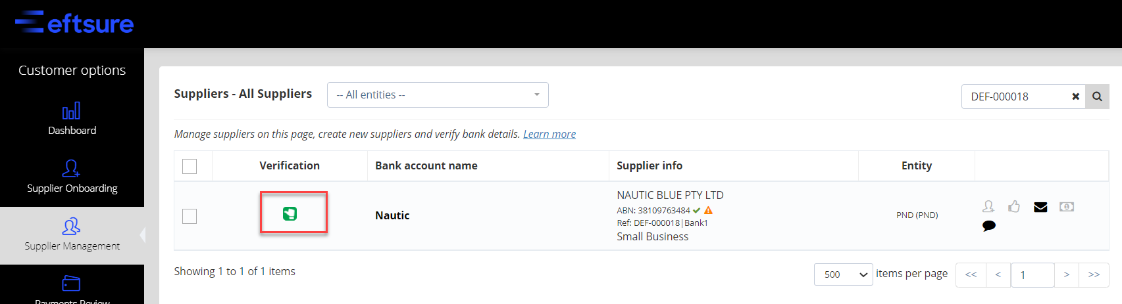Tick the Nautic supplier row checkbox

tap(190, 216)
